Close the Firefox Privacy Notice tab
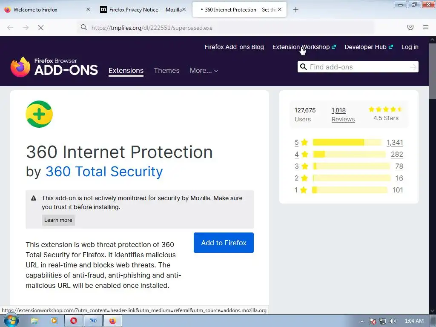The image size is (436, 327). pyautogui.click(x=184, y=9)
